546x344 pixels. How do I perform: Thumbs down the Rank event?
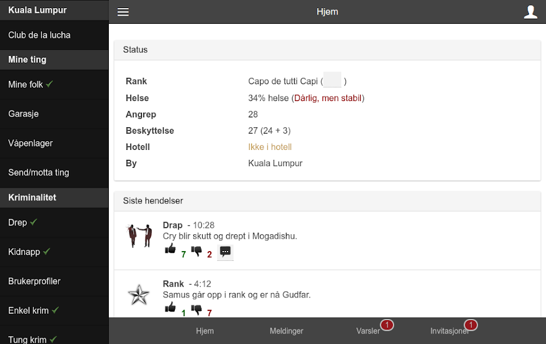(196, 310)
